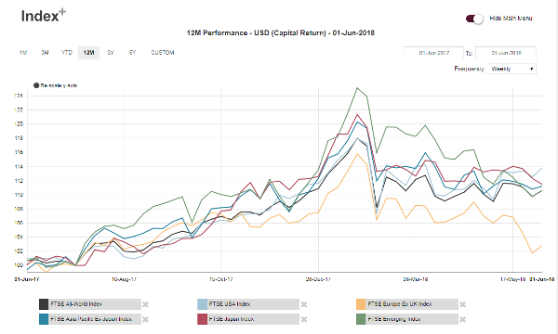The image size is (558, 334).
Task: Click the orange FTSE Europe Ex UK swatch
Action: point(361,304)
